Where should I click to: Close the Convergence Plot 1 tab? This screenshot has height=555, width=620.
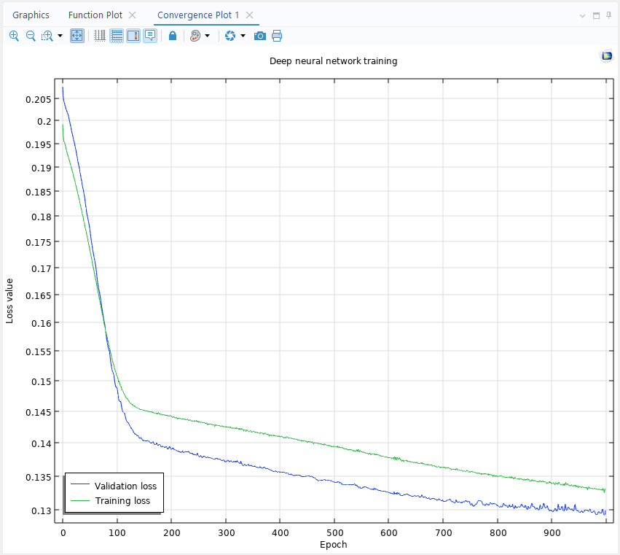click(249, 15)
